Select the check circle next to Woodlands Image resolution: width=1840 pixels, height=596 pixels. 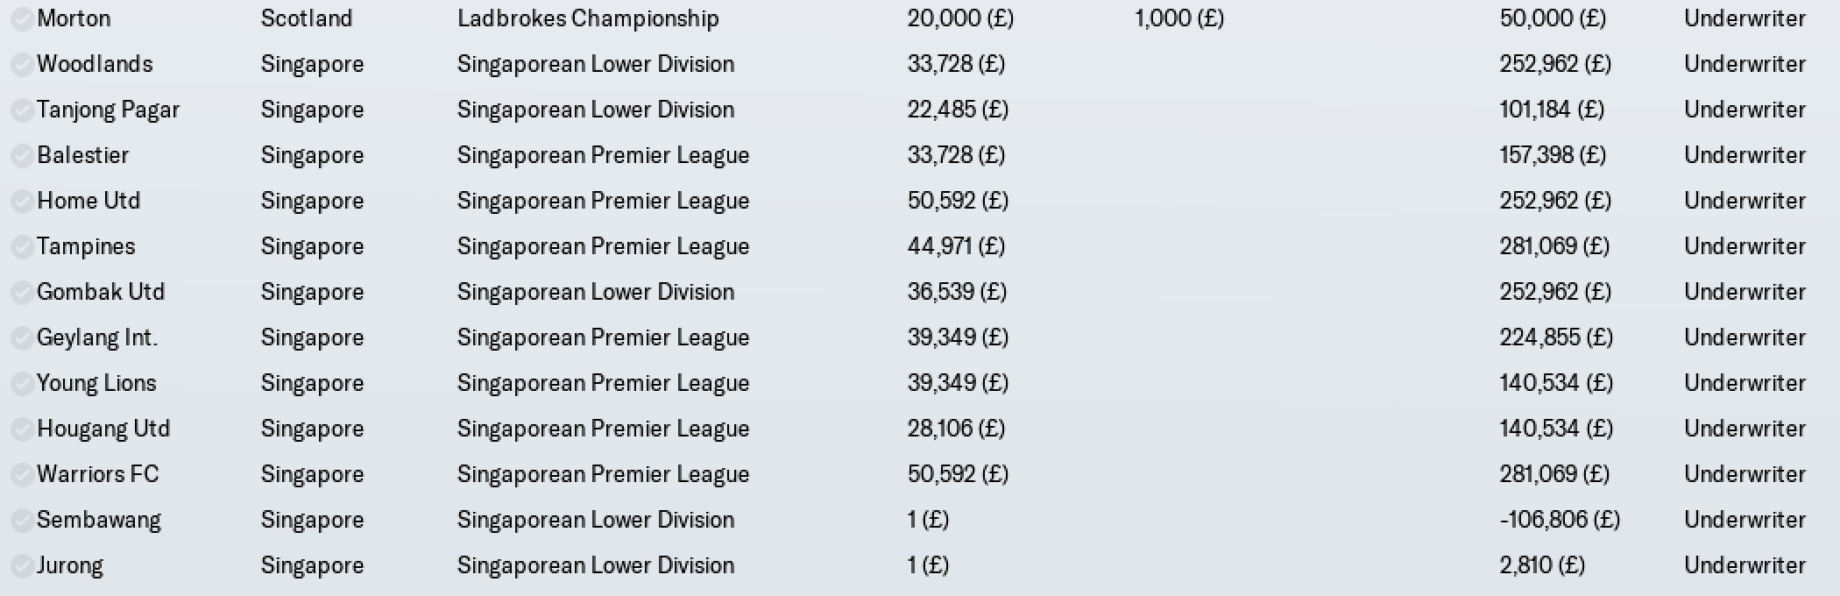coord(22,65)
